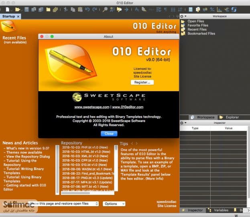Viewport: 250px width, 217px height.
Task: Click the Open file folder icon
Action: tap(17, 9)
